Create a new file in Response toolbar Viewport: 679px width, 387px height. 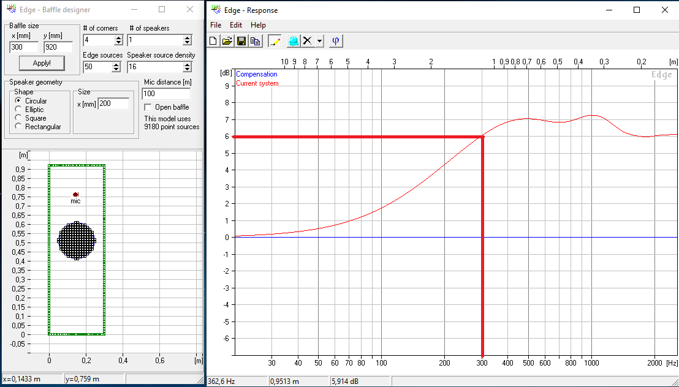pos(213,41)
